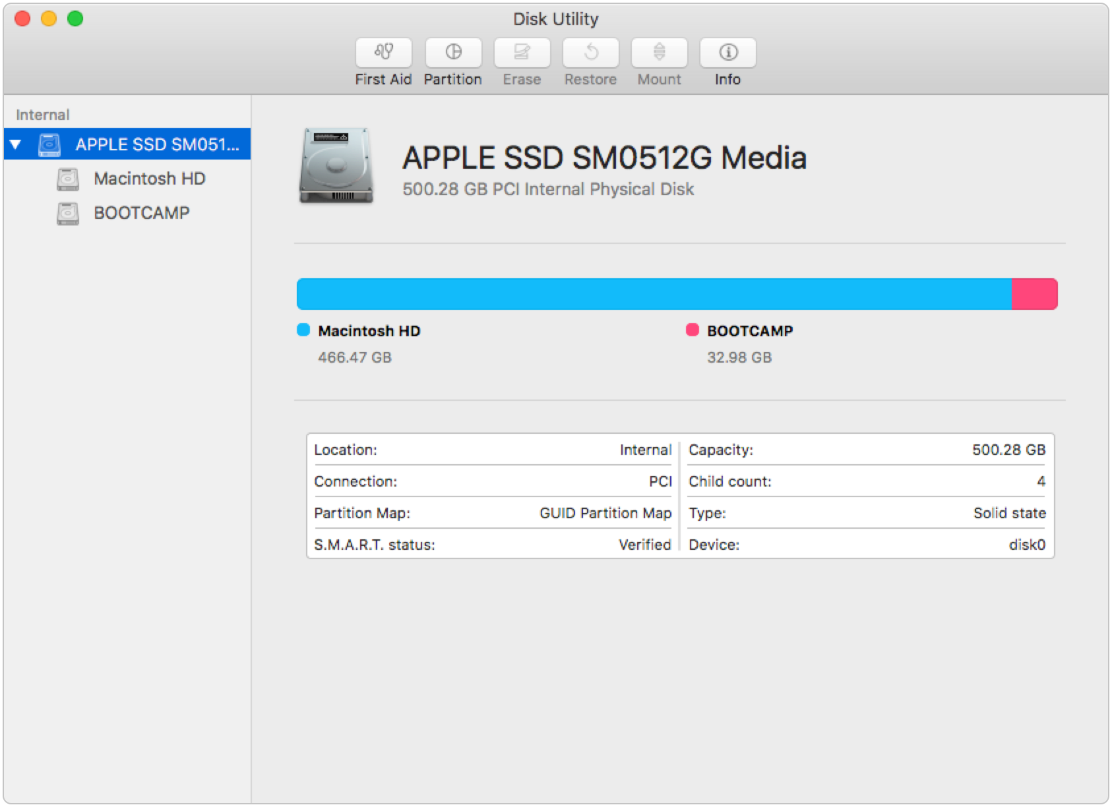Open the Partition tool
This screenshot has width=1112, height=807.
coord(453,53)
